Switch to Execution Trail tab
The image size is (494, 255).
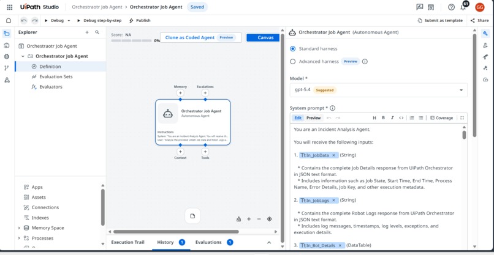tap(128, 242)
